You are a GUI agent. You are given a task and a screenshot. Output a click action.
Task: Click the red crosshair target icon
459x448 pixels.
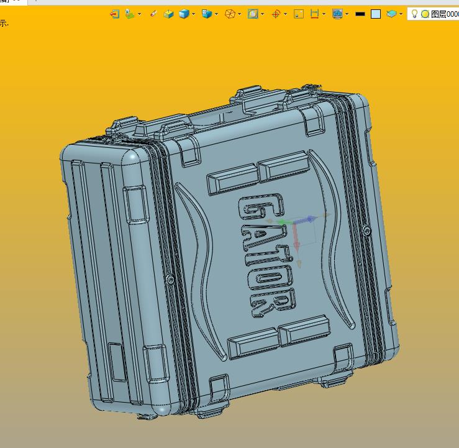[x=276, y=14]
